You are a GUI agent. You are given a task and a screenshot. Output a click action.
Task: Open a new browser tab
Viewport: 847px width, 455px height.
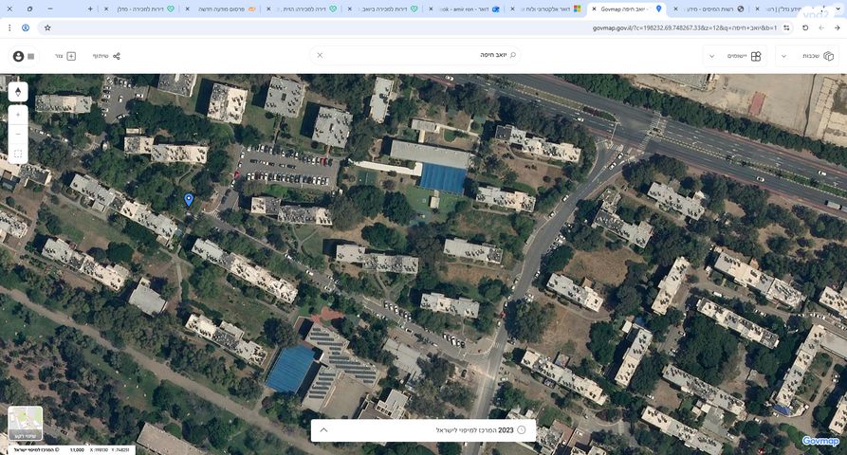coord(90,9)
